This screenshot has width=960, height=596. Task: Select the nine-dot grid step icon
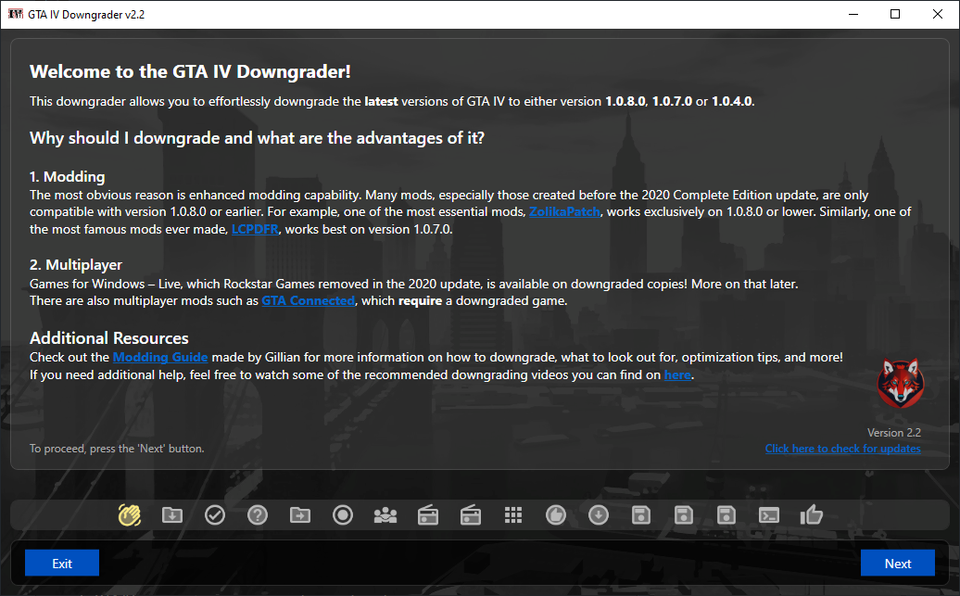(513, 515)
